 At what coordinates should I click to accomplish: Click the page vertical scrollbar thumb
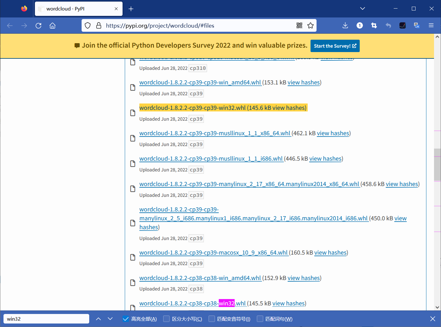pyautogui.click(x=438, y=164)
